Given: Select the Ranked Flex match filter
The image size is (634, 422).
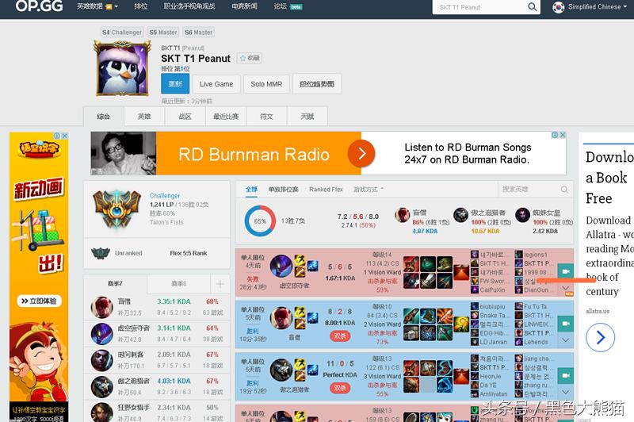Looking at the screenshot, I should point(326,190).
